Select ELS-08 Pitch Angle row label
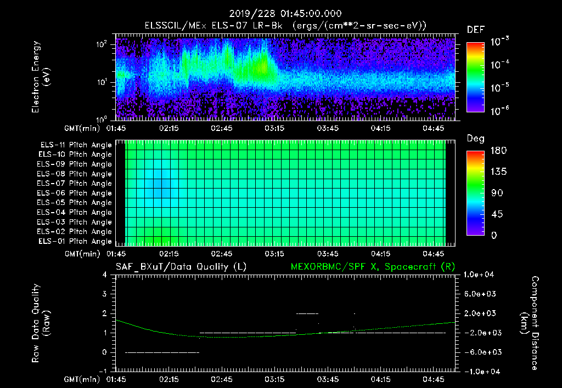This screenshot has height=388, width=562. click(x=74, y=174)
